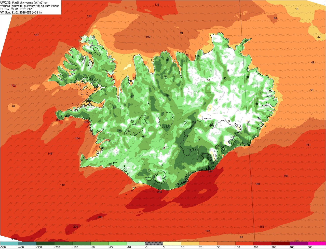
Task: Click the "158" value southeast of Iceland
Action: [257, 184]
